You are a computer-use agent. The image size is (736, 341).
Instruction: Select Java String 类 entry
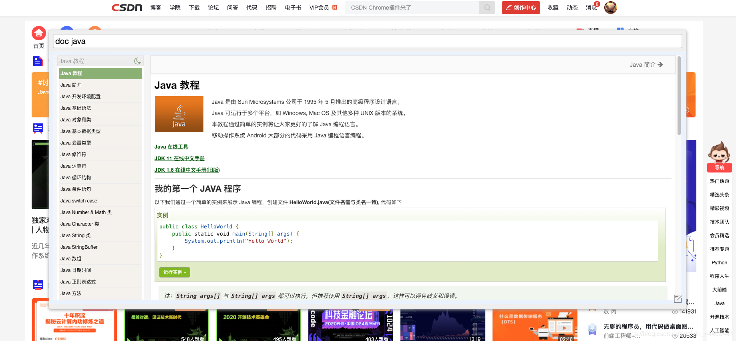pyautogui.click(x=101, y=236)
